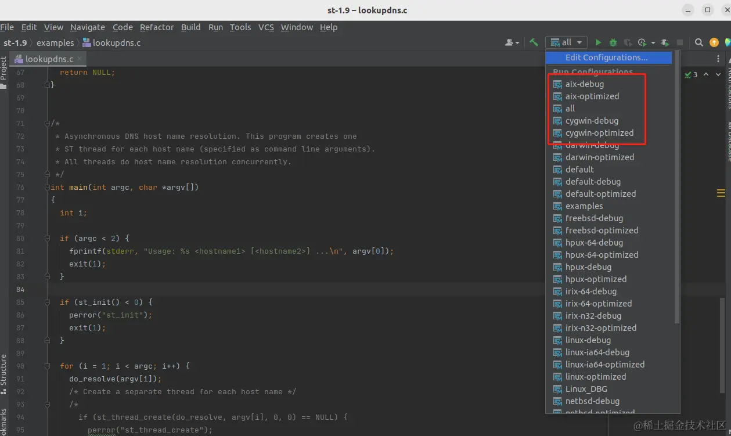Select freebsd-debug run configuration
The height and width of the screenshot is (436, 731).
(608, 218)
